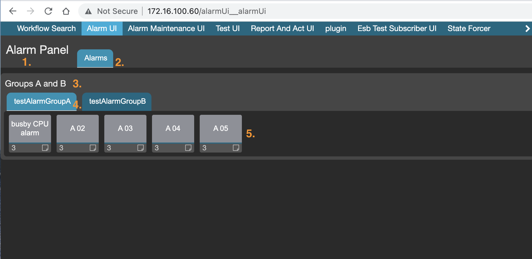Click the Not Secure label text

pos(117,11)
